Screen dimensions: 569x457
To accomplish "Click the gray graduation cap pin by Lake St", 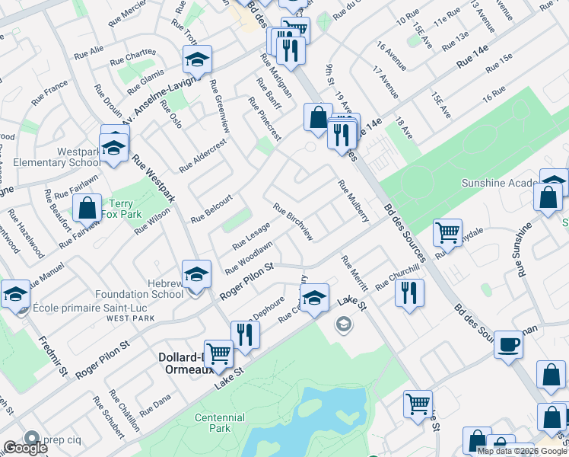I will (344, 324).
